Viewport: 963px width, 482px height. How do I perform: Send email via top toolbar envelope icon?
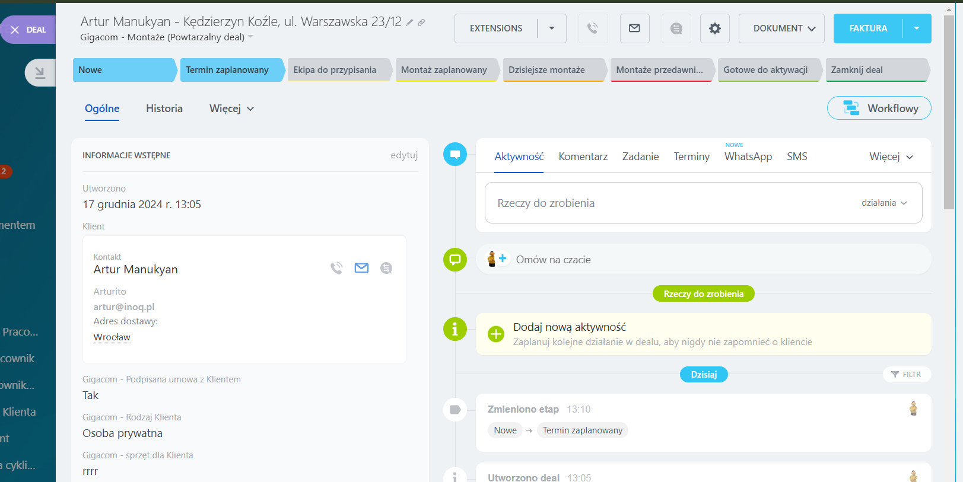(x=634, y=28)
